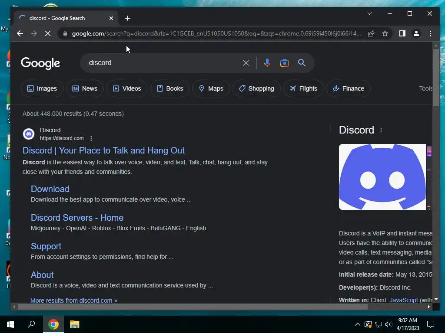Click the address bar URL
The width and height of the screenshot is (445, 333).
click(x=216, y=33)
